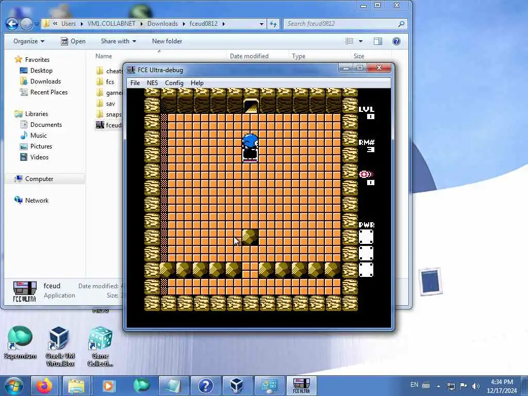Select Computer in navigation pane
Screen dimensions: 528x396
tap(39, 179)
